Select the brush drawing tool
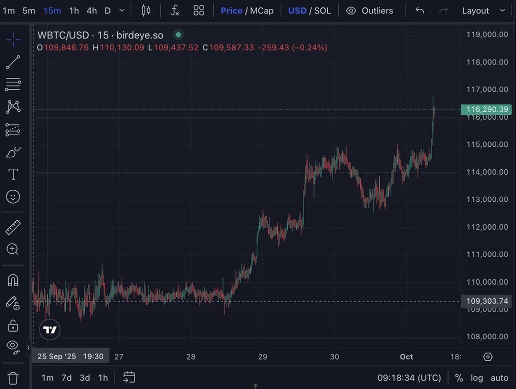 coord(13,152)
